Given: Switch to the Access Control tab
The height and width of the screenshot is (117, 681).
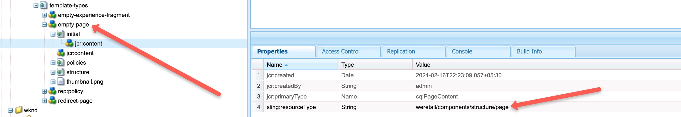Looking at the screenshot, I should [x=340, y=51].
